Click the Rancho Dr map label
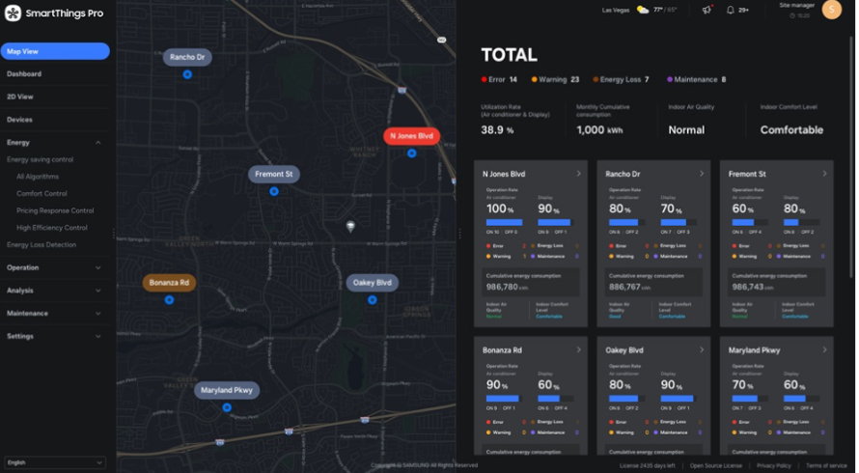 [187, 57]
